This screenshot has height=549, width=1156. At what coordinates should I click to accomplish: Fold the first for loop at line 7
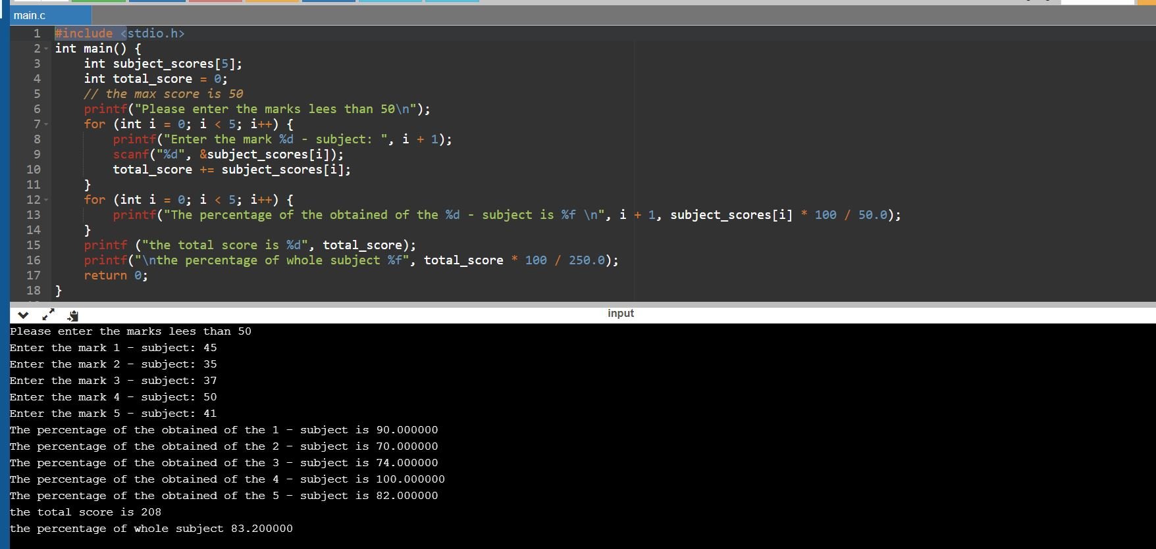45,124
